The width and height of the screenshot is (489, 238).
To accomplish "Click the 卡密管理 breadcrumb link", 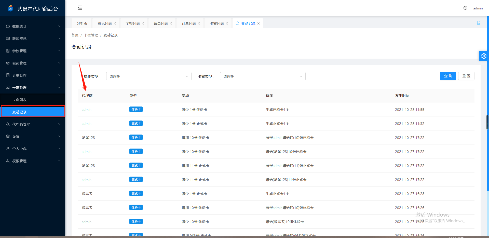I will pyautogui.click(x=91, y=35).
